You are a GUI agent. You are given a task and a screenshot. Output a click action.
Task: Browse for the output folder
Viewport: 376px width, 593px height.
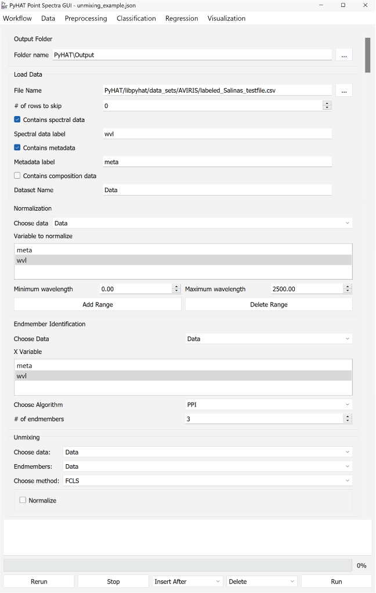[x=344, y=55]
